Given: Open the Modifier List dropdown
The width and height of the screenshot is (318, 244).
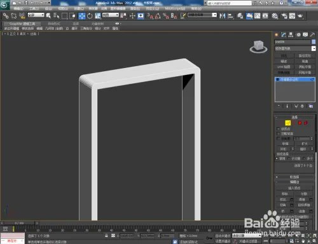Looking at the screenshot, I should coord(295,48).
